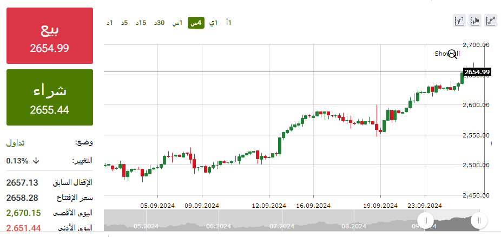The width and height of the screenshot is (501, 237).
Task: Click the Show all magnifier icon
Action: 452,54
